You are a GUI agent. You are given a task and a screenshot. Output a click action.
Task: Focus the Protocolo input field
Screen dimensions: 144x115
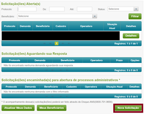tap(27, 9)
